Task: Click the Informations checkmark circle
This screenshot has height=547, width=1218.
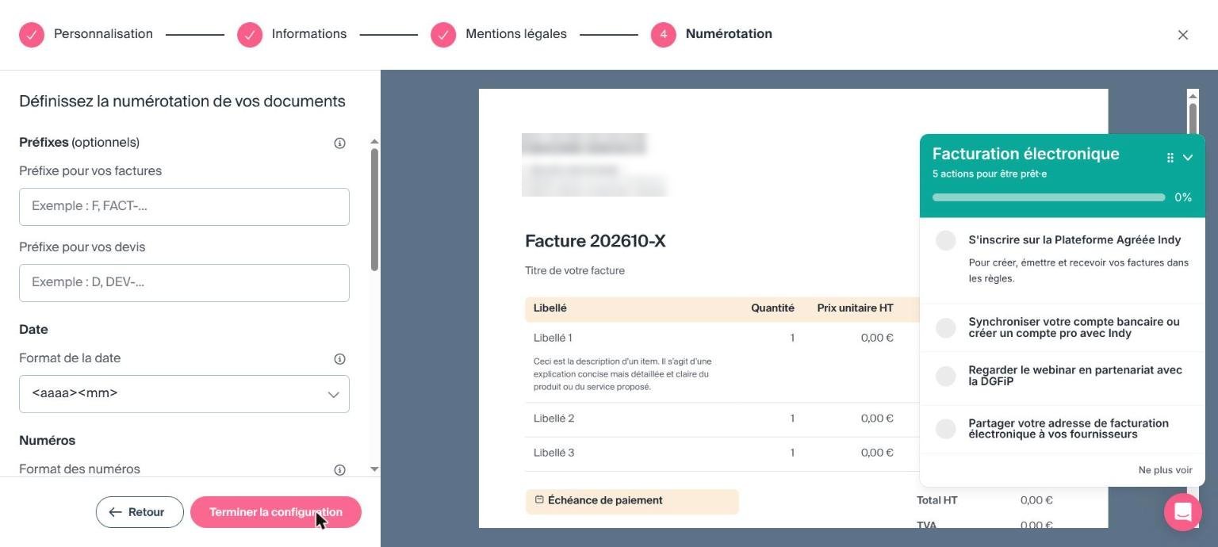Action: [x=249, y=35]
